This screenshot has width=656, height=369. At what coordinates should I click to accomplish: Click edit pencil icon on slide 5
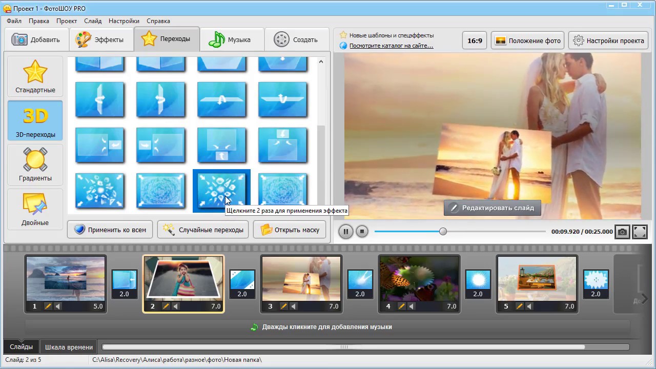[519, 306]
